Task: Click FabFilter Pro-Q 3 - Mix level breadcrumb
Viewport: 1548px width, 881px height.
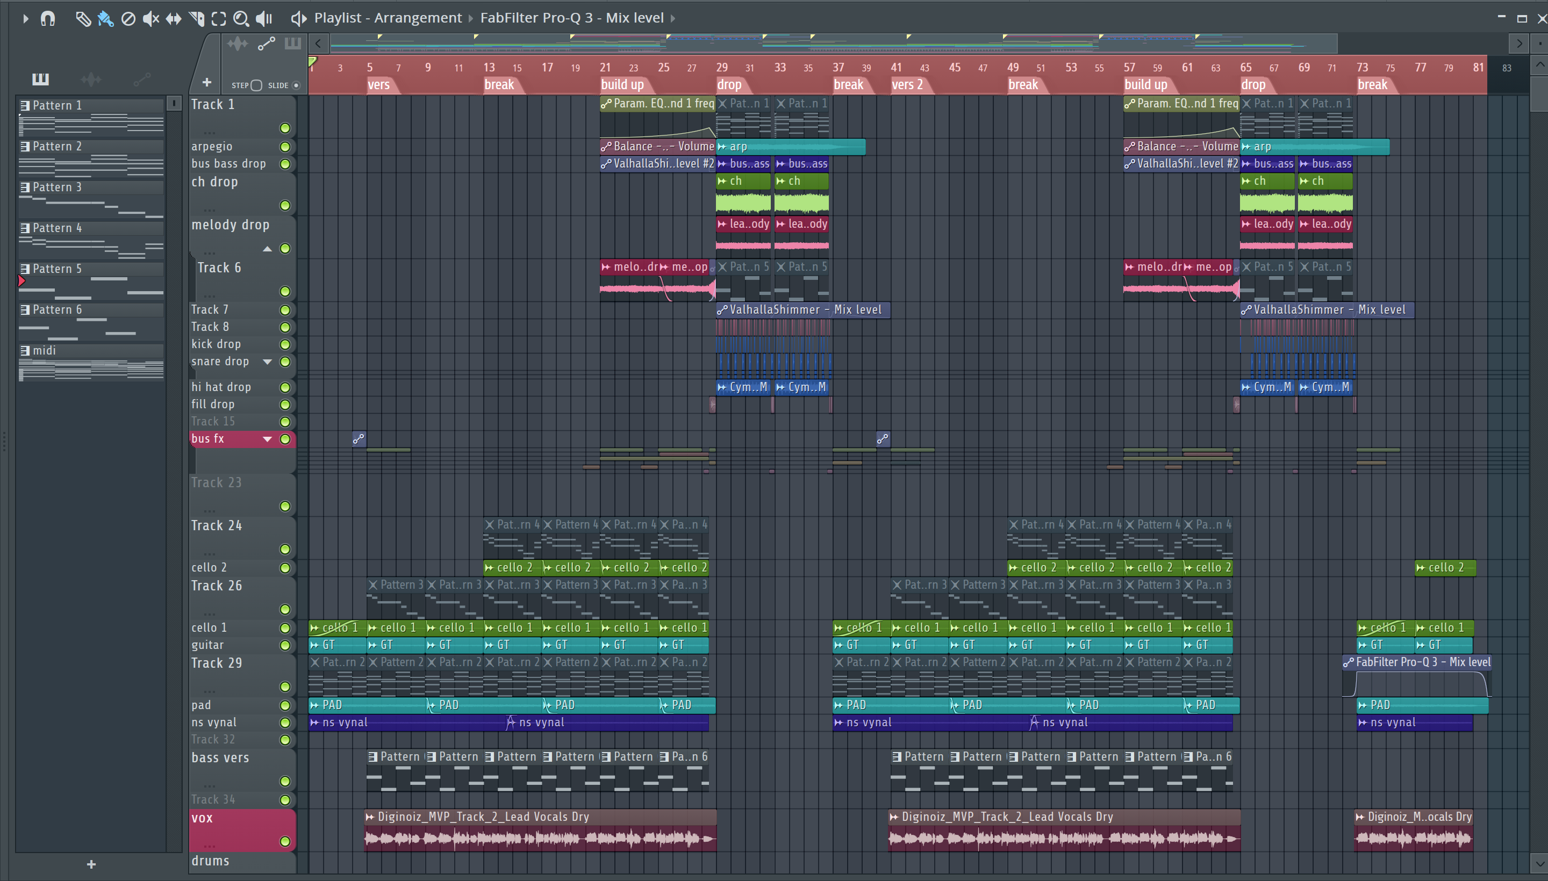Action: pos(571,18)
